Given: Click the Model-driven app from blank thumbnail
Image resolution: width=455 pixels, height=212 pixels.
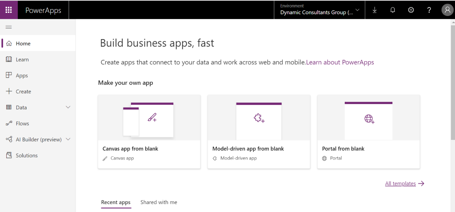Looking at the screenshot, I should pos(259,118).
